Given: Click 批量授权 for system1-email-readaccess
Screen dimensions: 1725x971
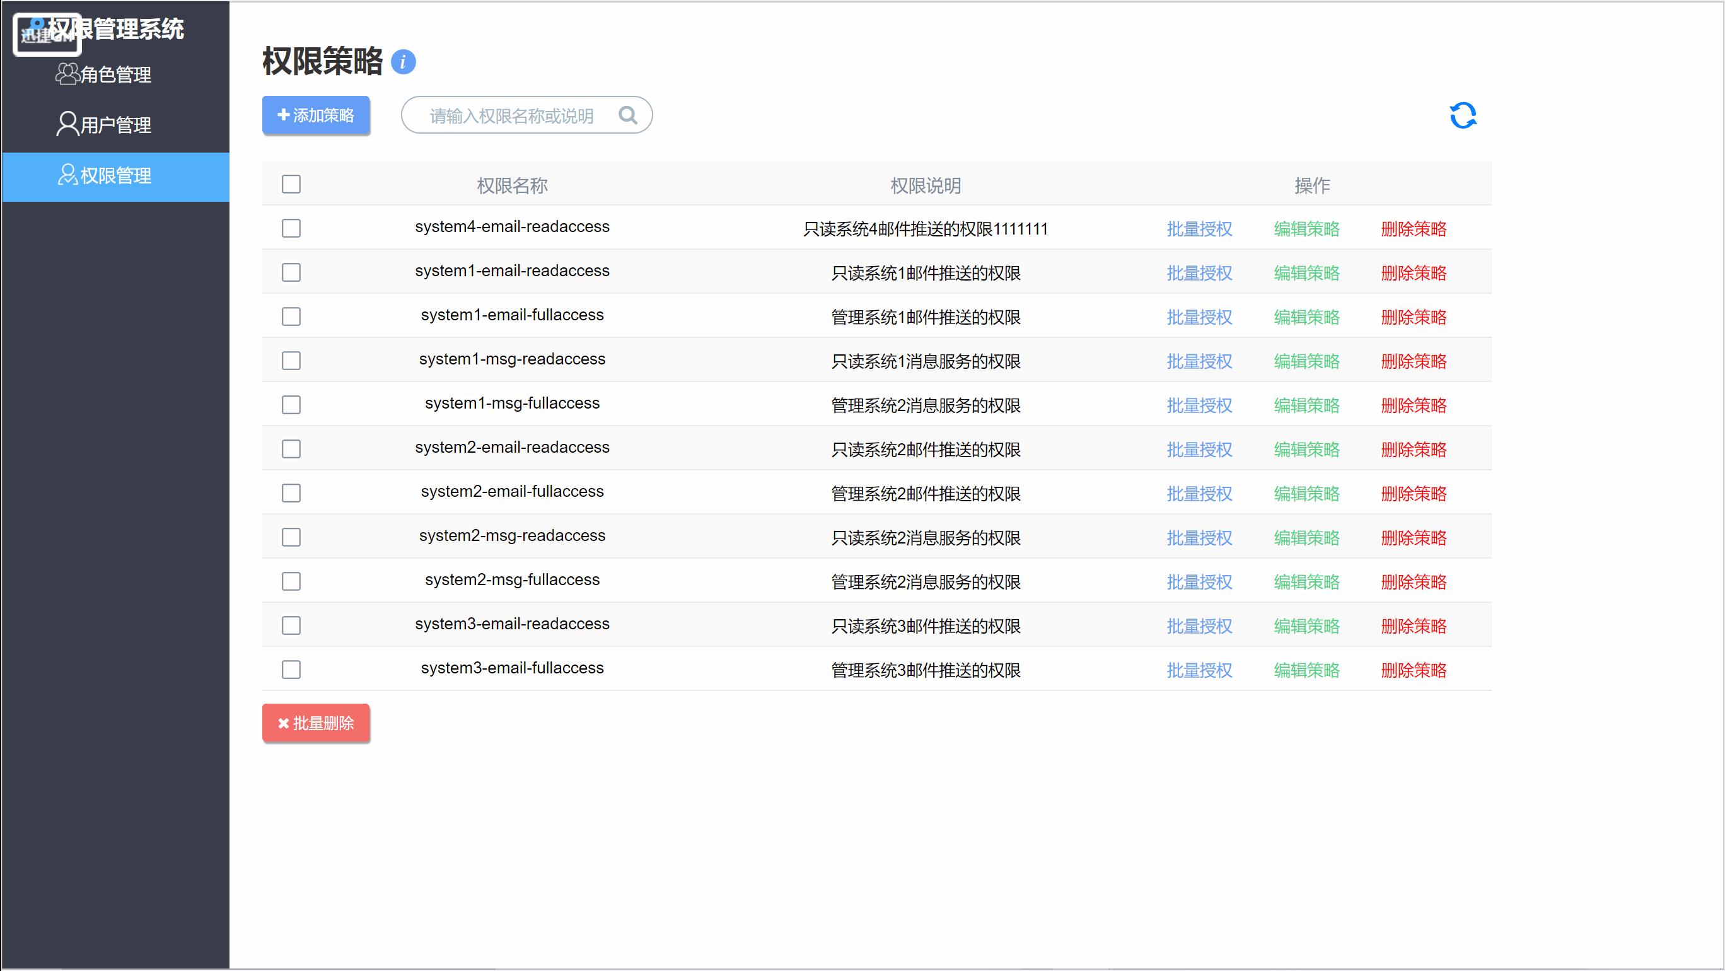Looking at the screenshot, I should point(1199,273).
